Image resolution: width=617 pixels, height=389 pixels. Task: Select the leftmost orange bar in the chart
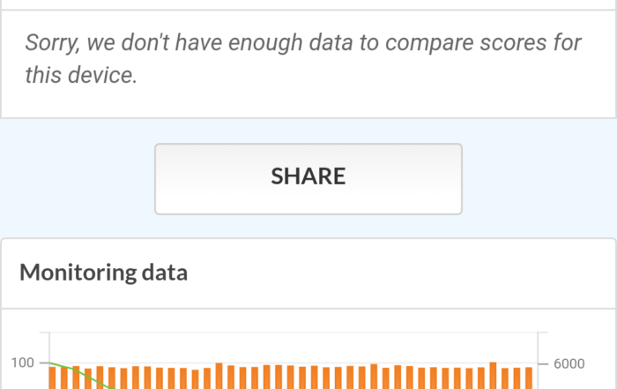pyautogui.click(x=53, y=378)
